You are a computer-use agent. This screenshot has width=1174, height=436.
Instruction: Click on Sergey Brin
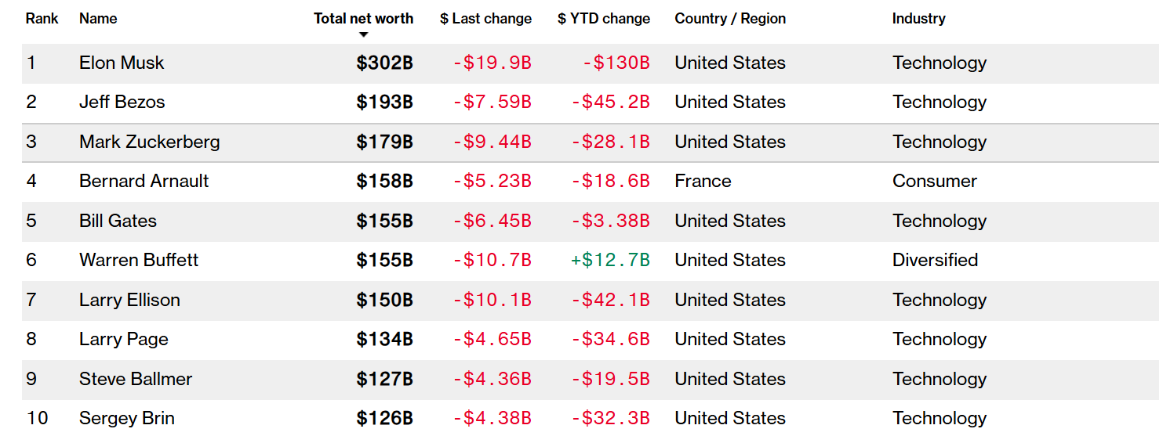pyautogui.click(x=126, y=419)
